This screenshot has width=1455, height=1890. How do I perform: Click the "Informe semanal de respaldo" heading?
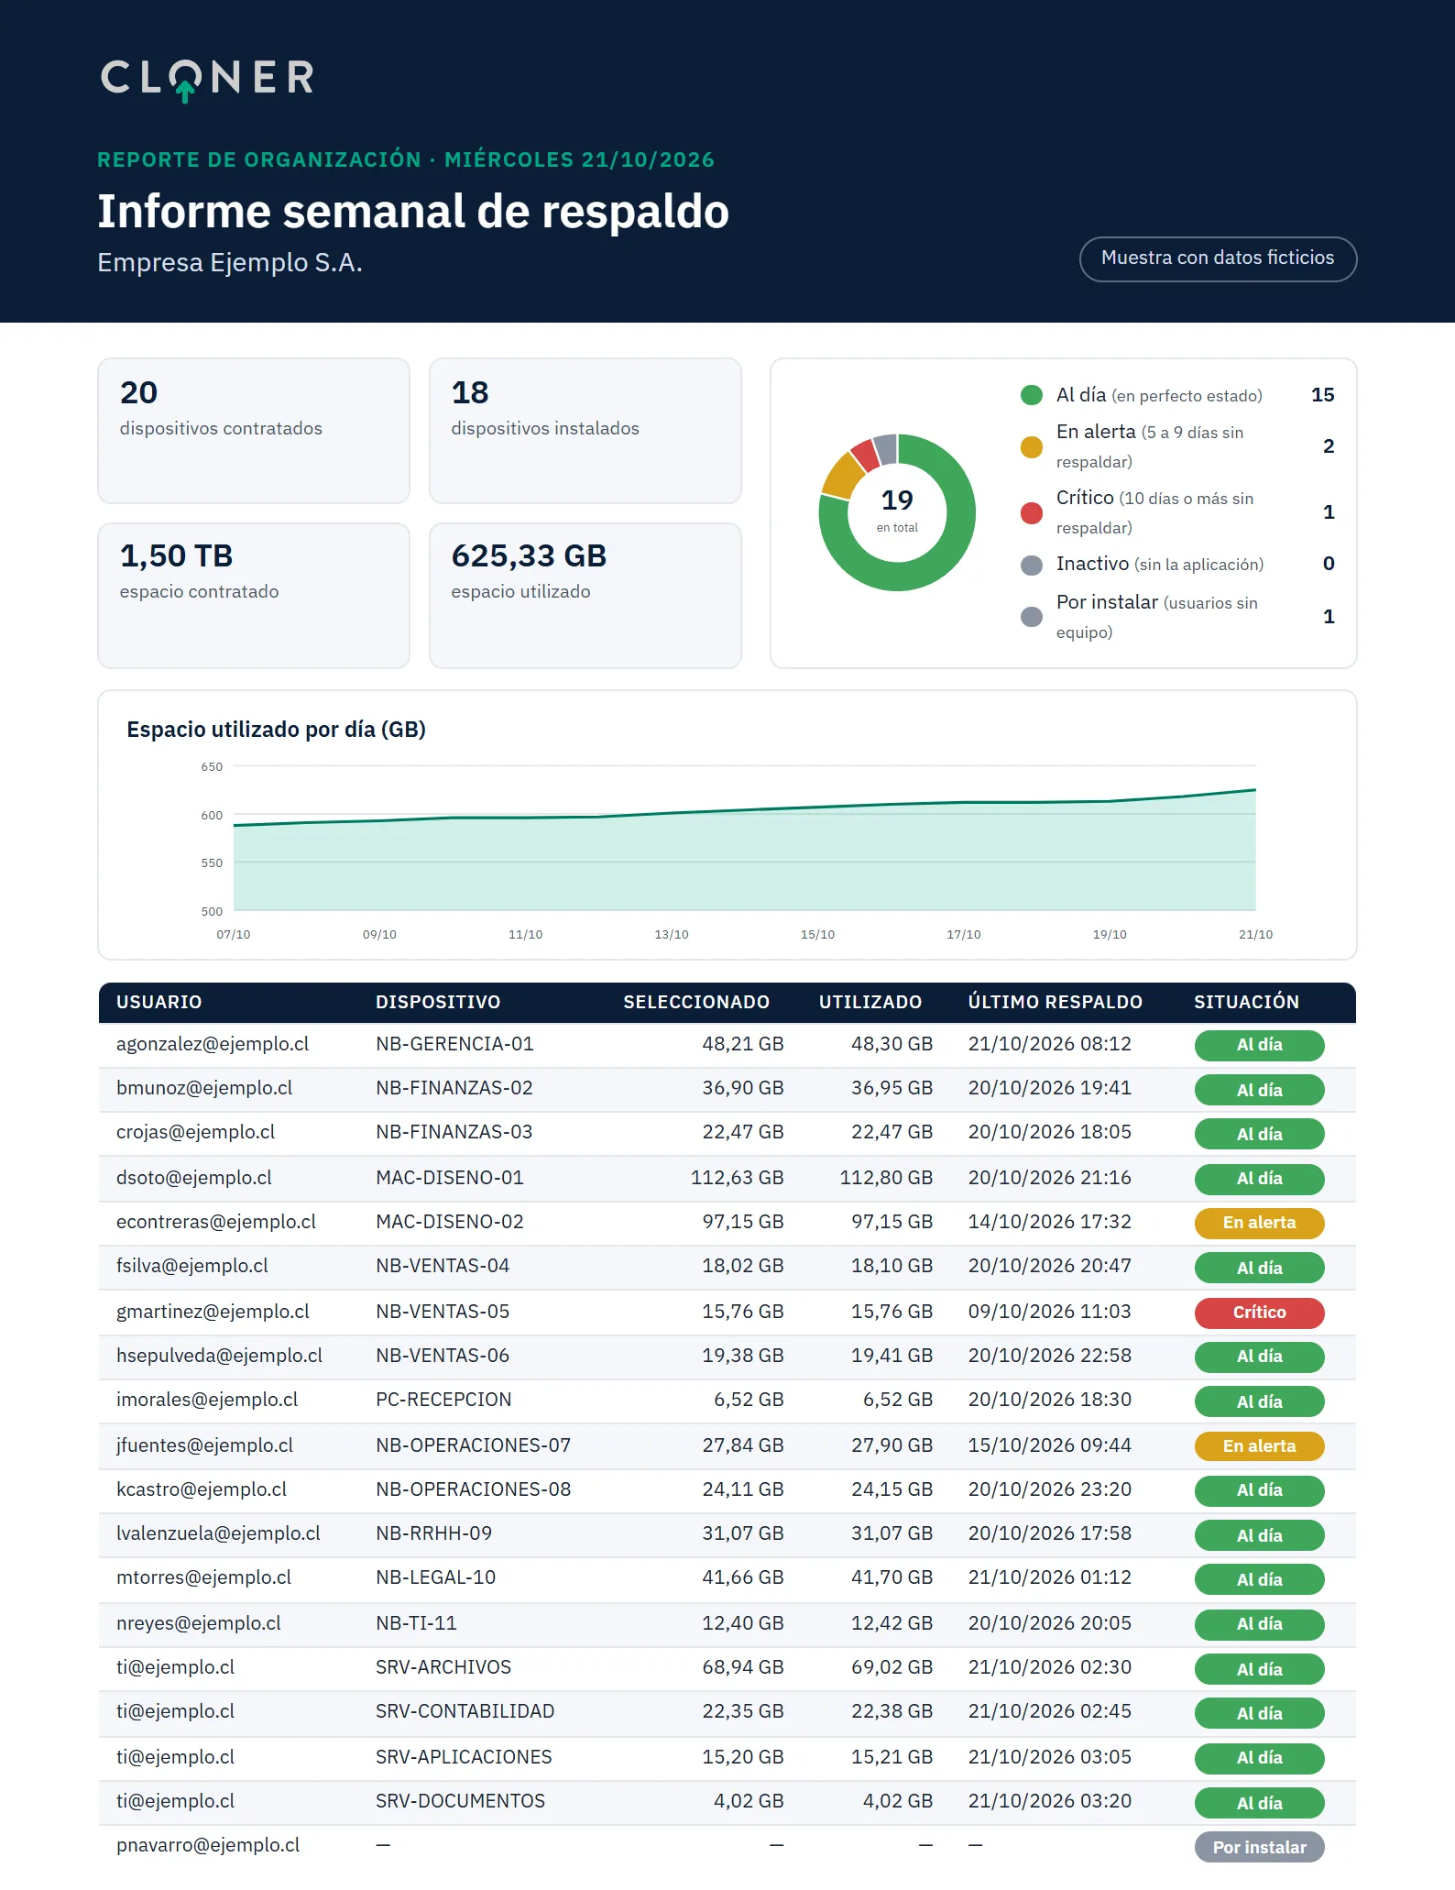(413, 212)
